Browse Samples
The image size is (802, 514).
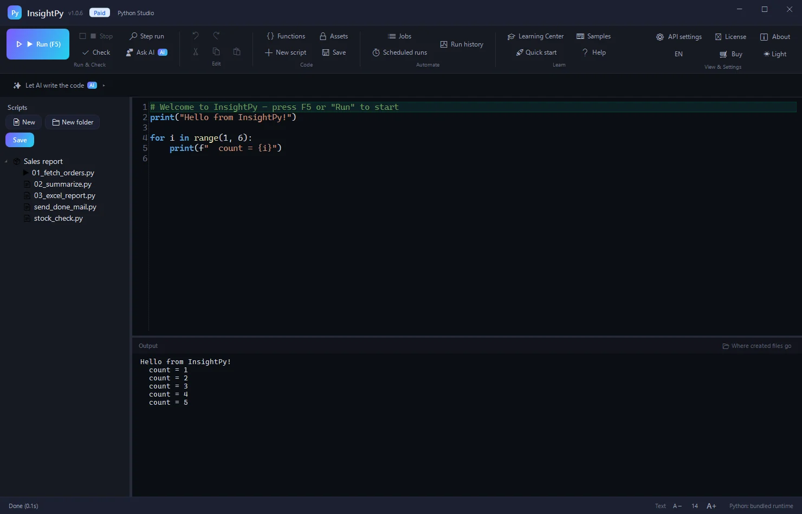point(593,36)
